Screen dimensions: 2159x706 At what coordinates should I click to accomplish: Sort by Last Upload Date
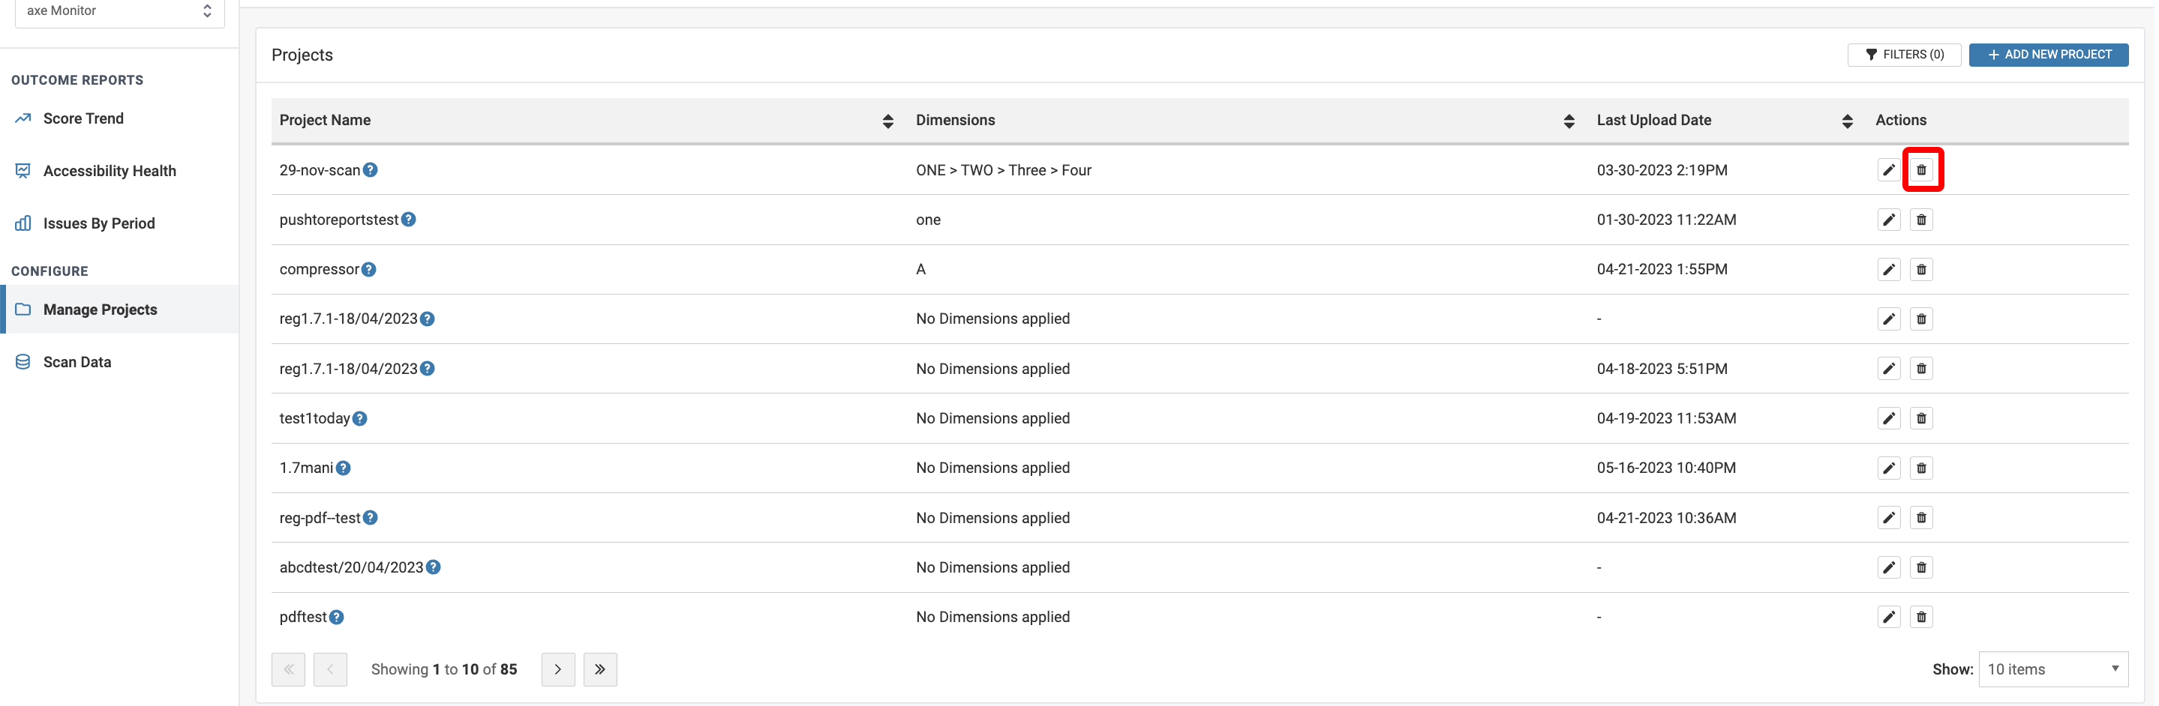coord(1846,121)
